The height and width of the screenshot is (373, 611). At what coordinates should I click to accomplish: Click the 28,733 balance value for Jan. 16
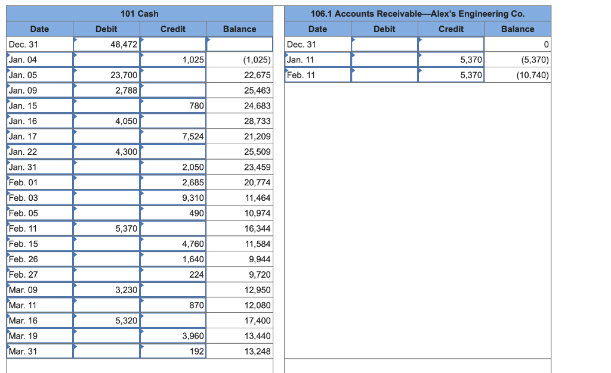[x=257, y=121]
